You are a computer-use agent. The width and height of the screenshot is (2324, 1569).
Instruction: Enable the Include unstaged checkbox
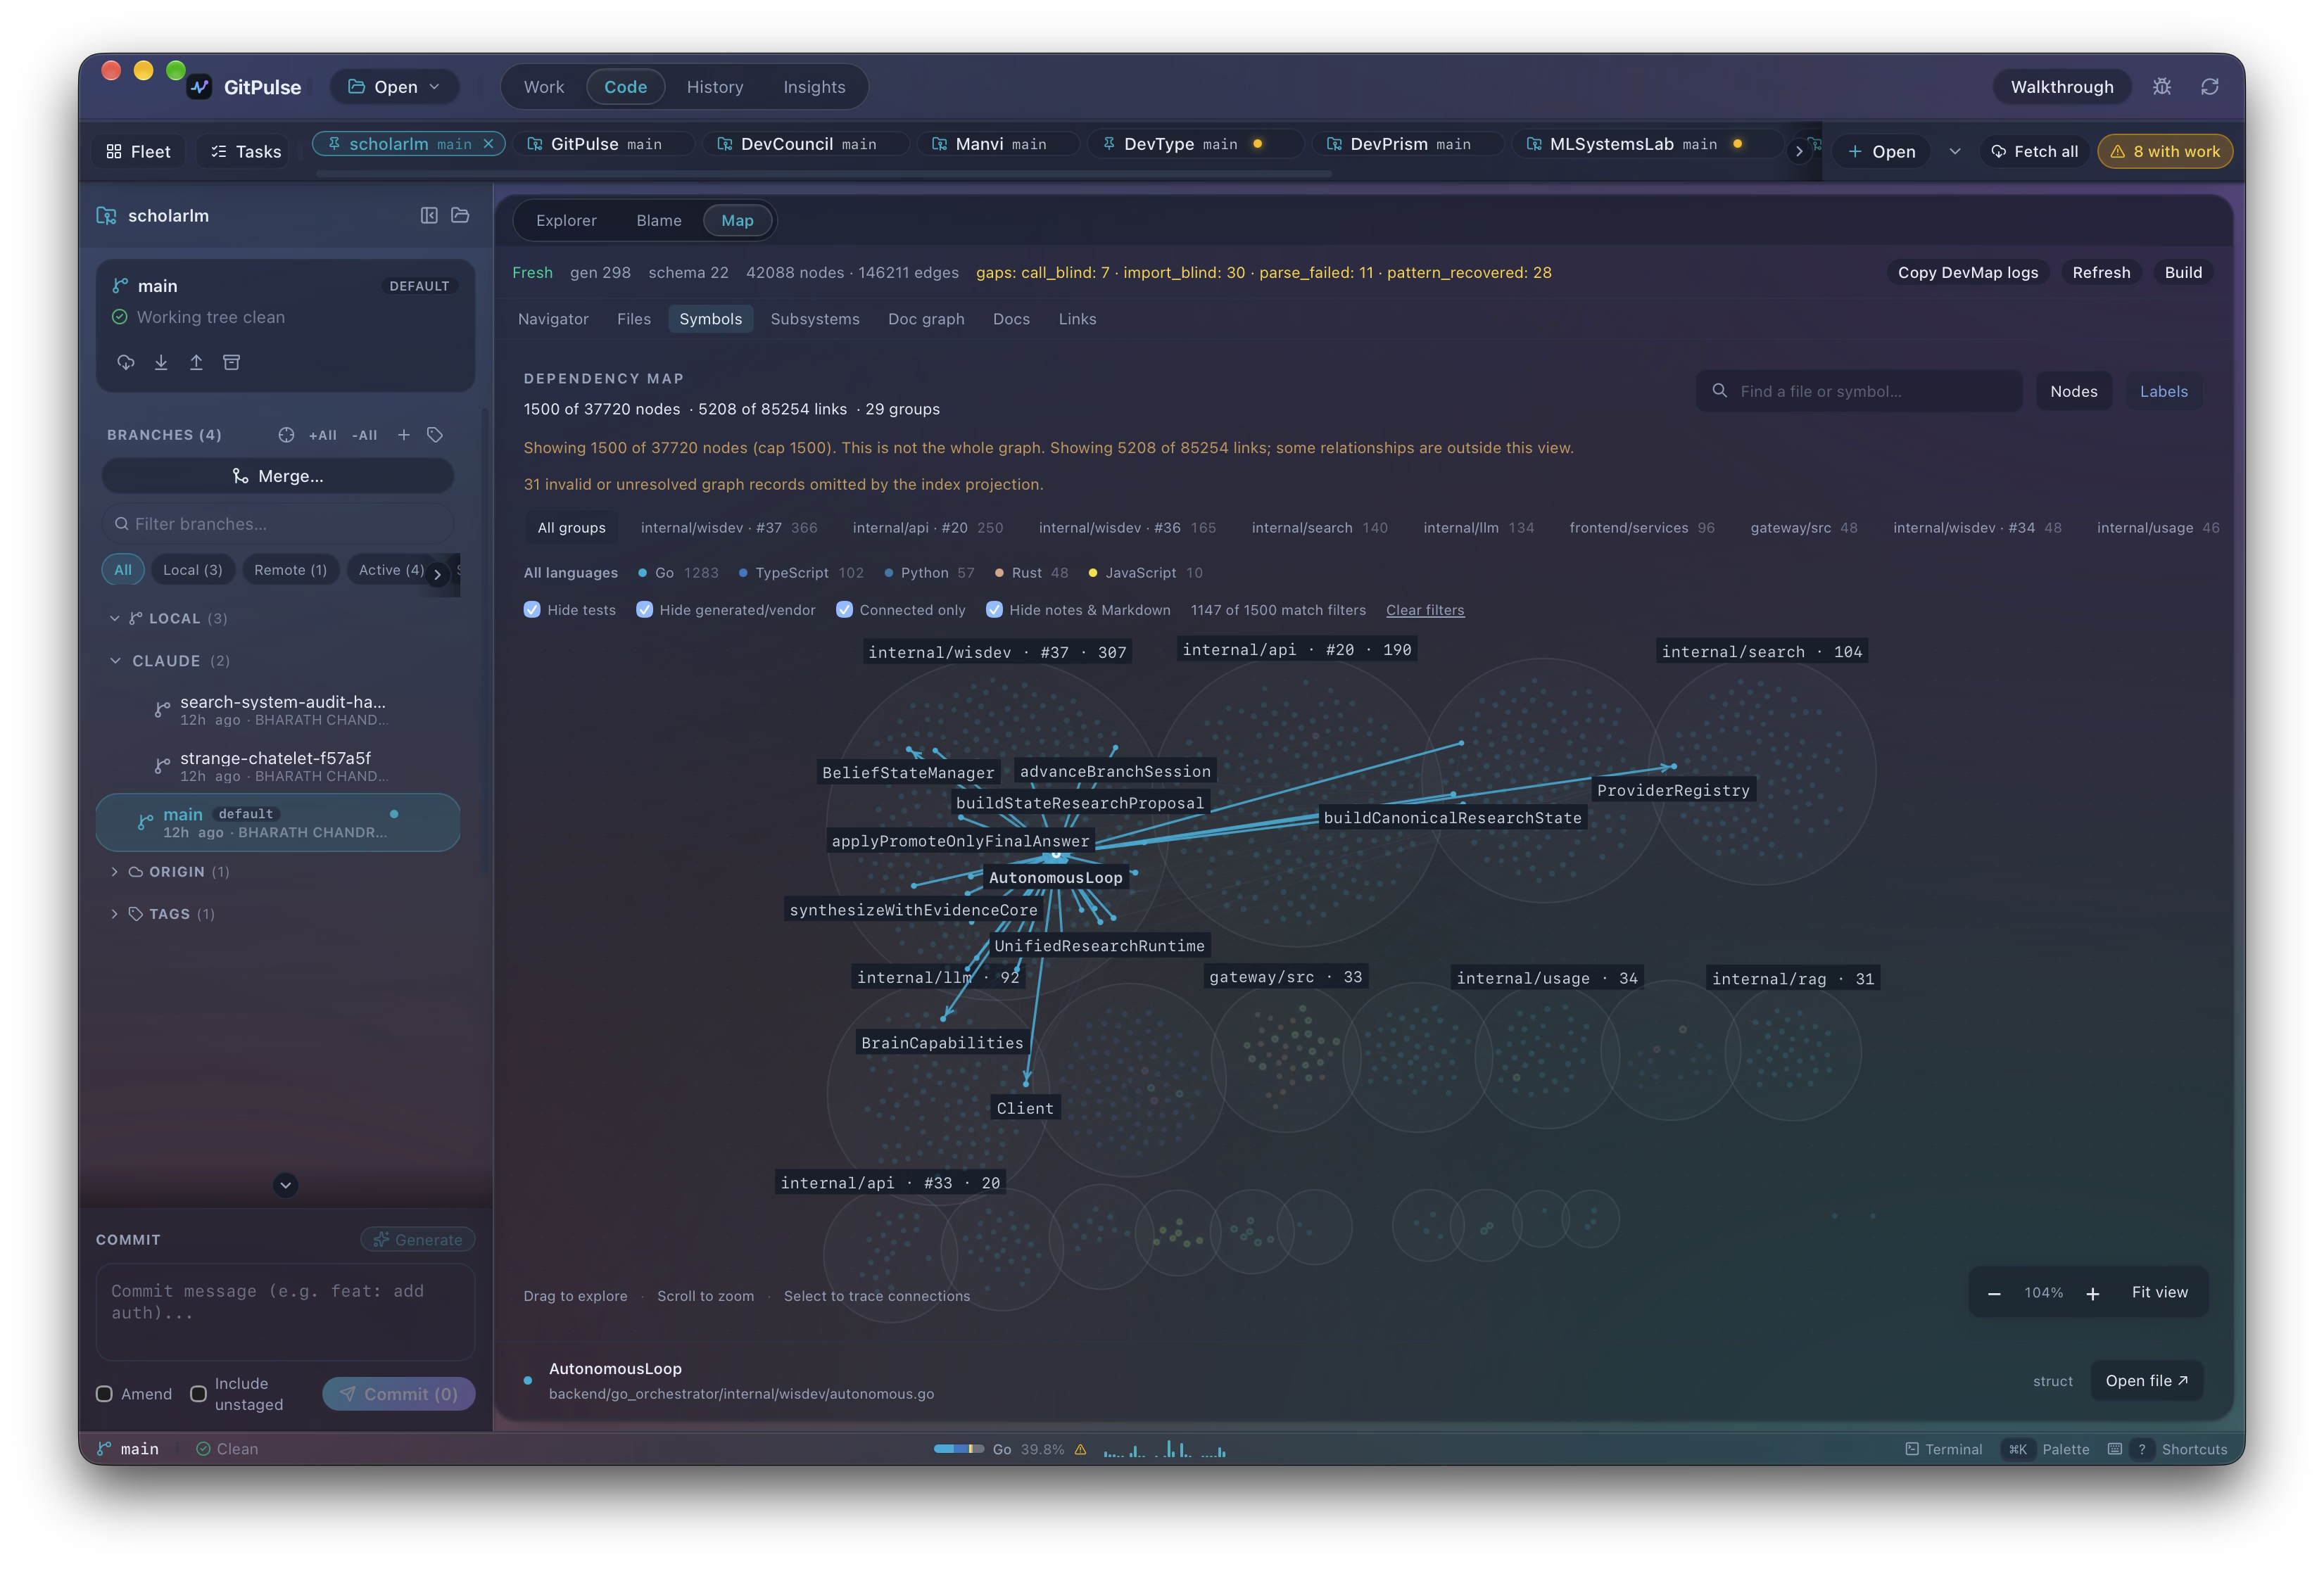198,1394
